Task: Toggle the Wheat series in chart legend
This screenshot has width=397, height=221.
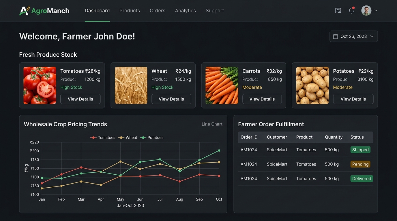Action: [x=128, y=138]
